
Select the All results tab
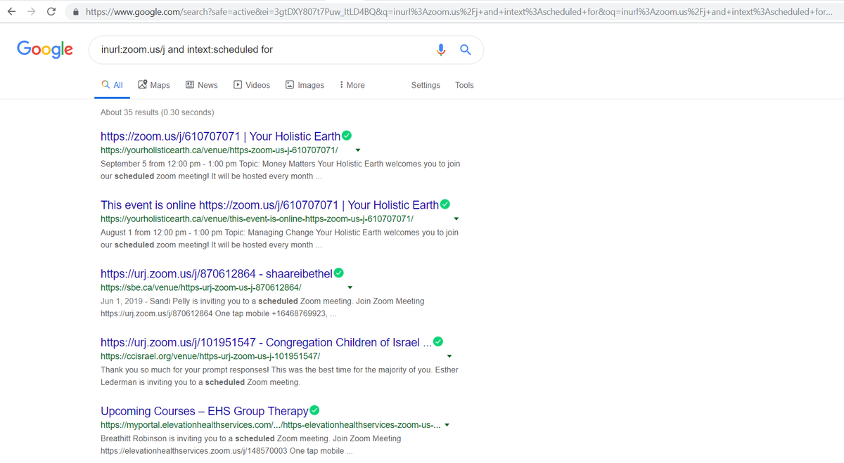(x=113, y=85)
